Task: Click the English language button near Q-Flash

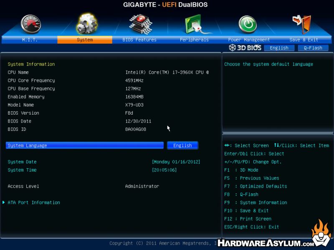Action: (279, 48)
